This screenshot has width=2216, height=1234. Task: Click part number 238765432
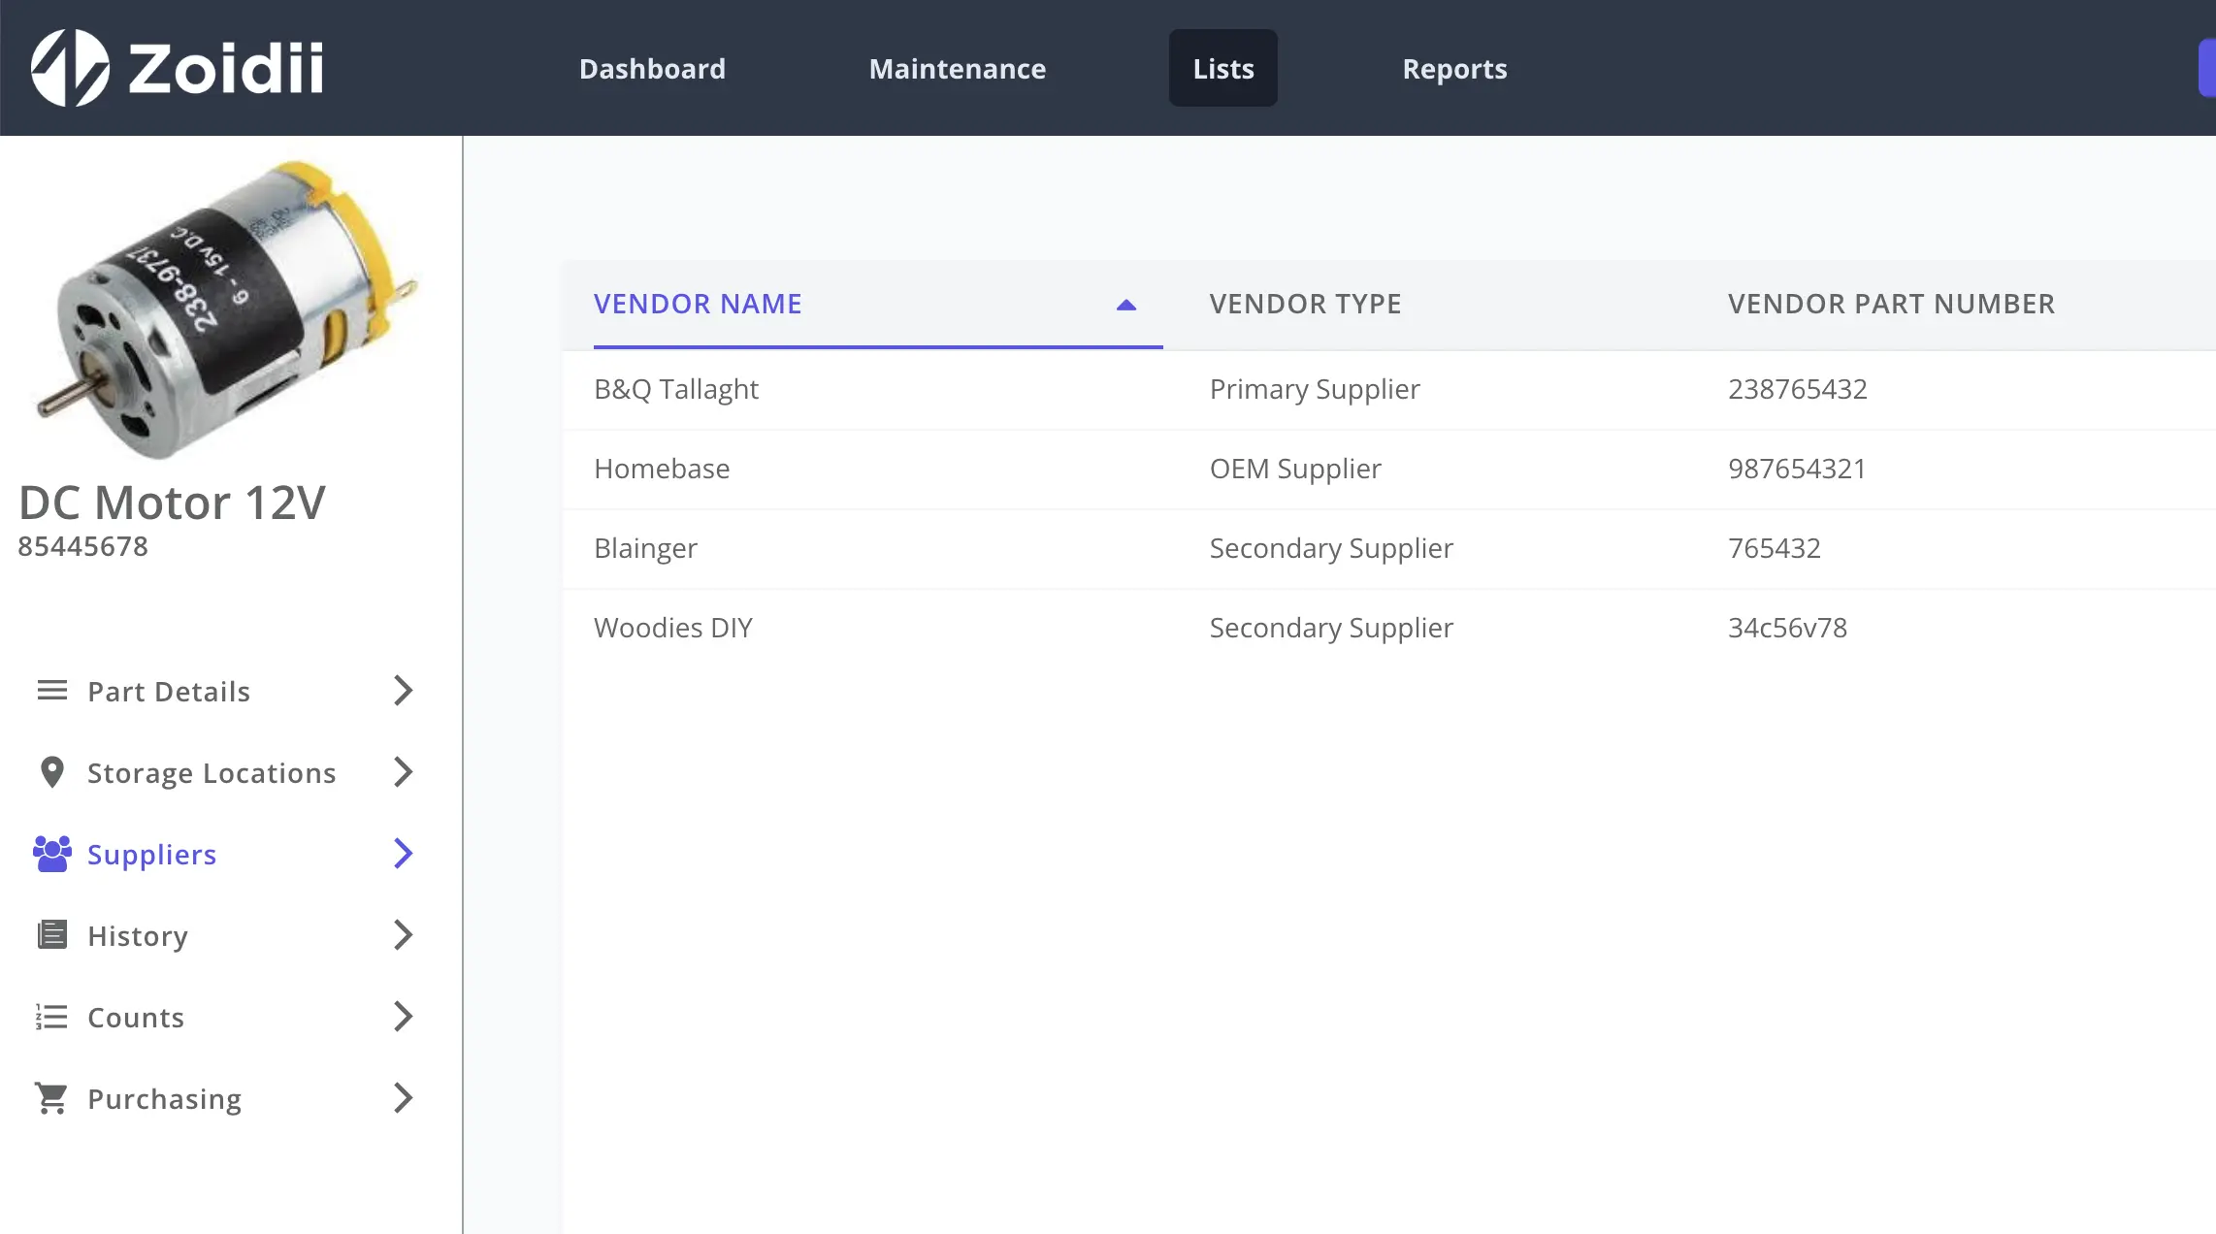1797,389
